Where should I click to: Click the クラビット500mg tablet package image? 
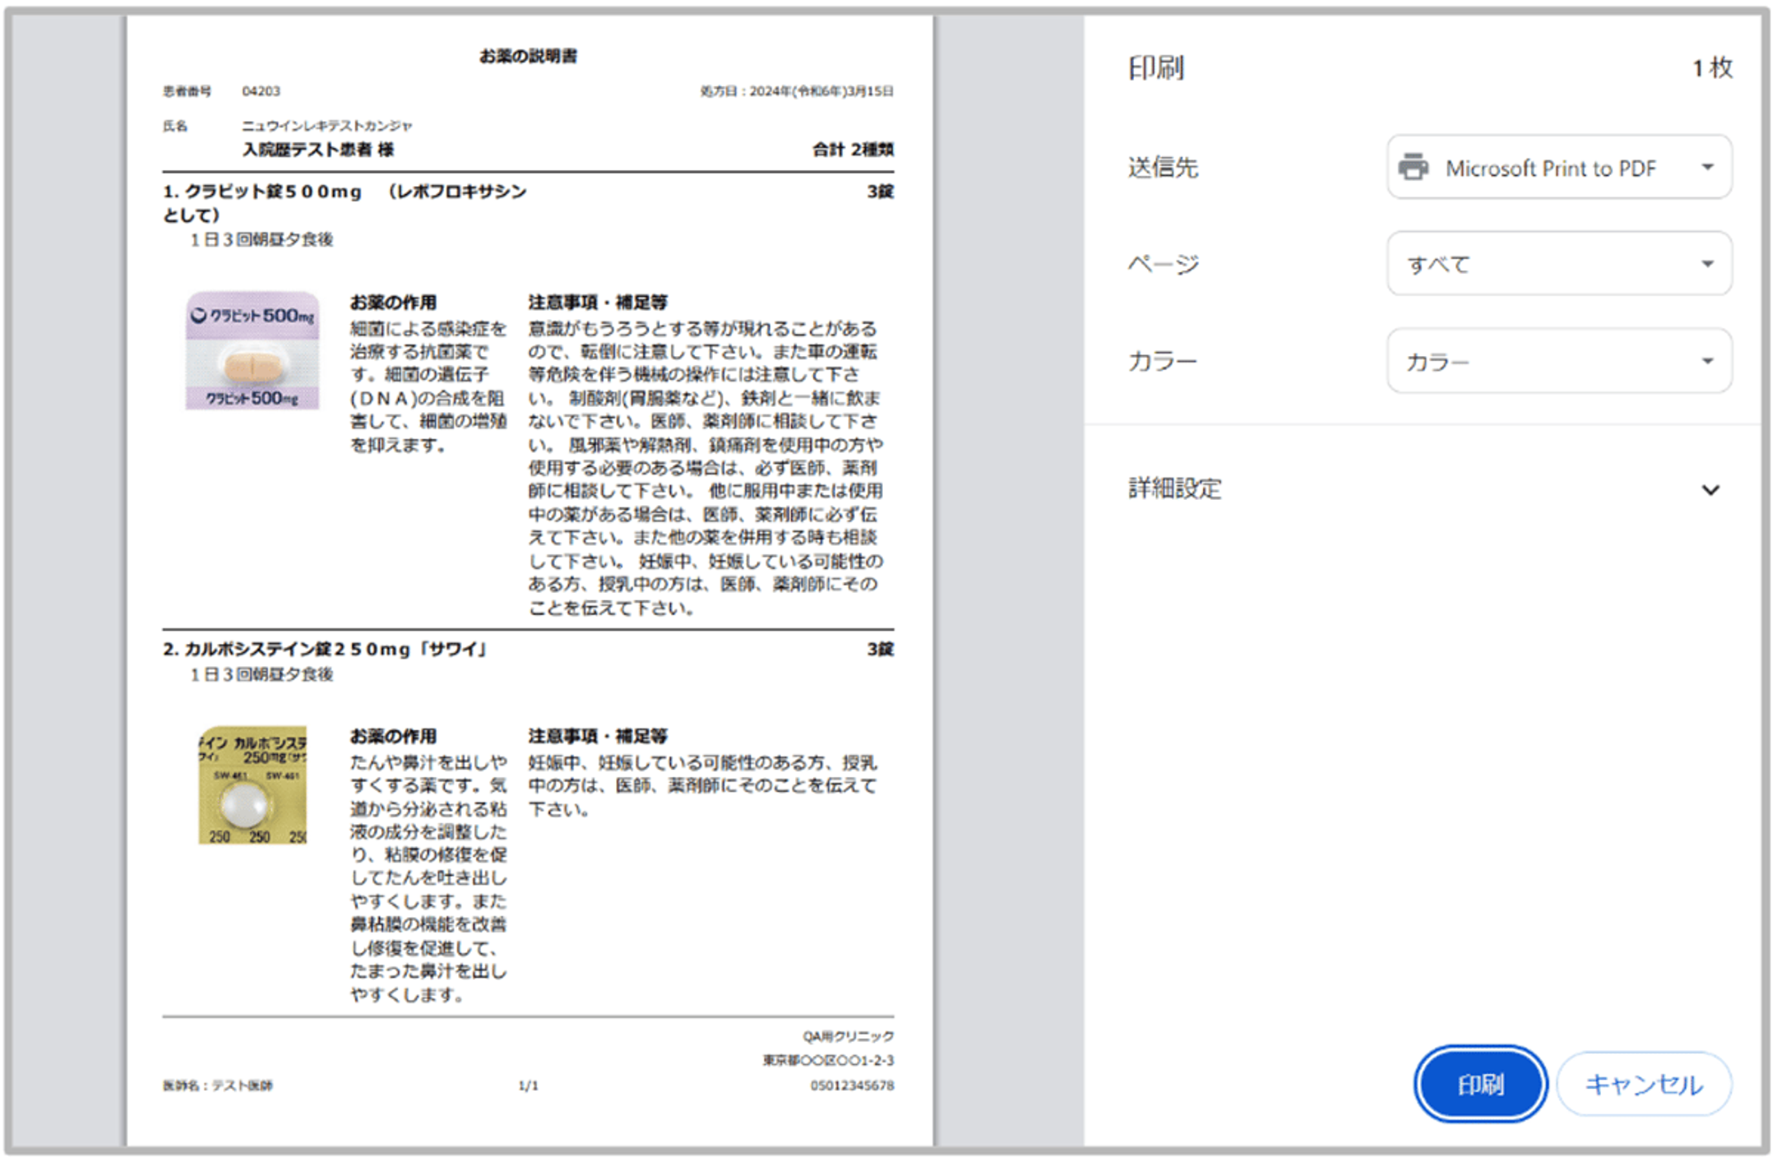(253, 351)
